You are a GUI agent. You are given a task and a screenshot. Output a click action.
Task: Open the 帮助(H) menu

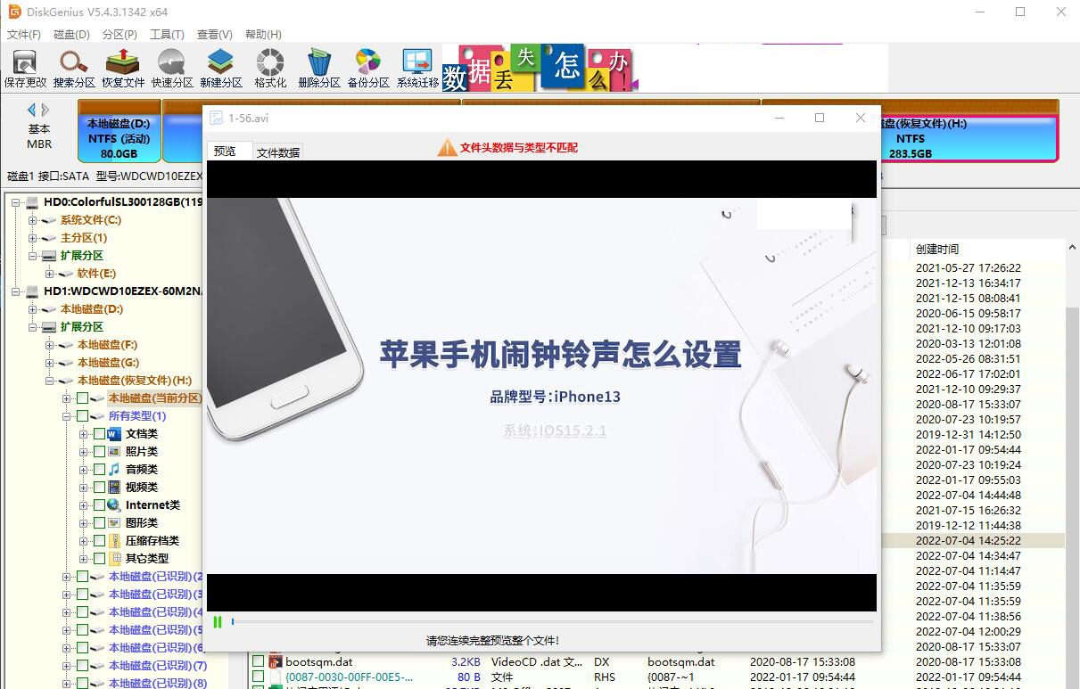click(x=263, y=35)
